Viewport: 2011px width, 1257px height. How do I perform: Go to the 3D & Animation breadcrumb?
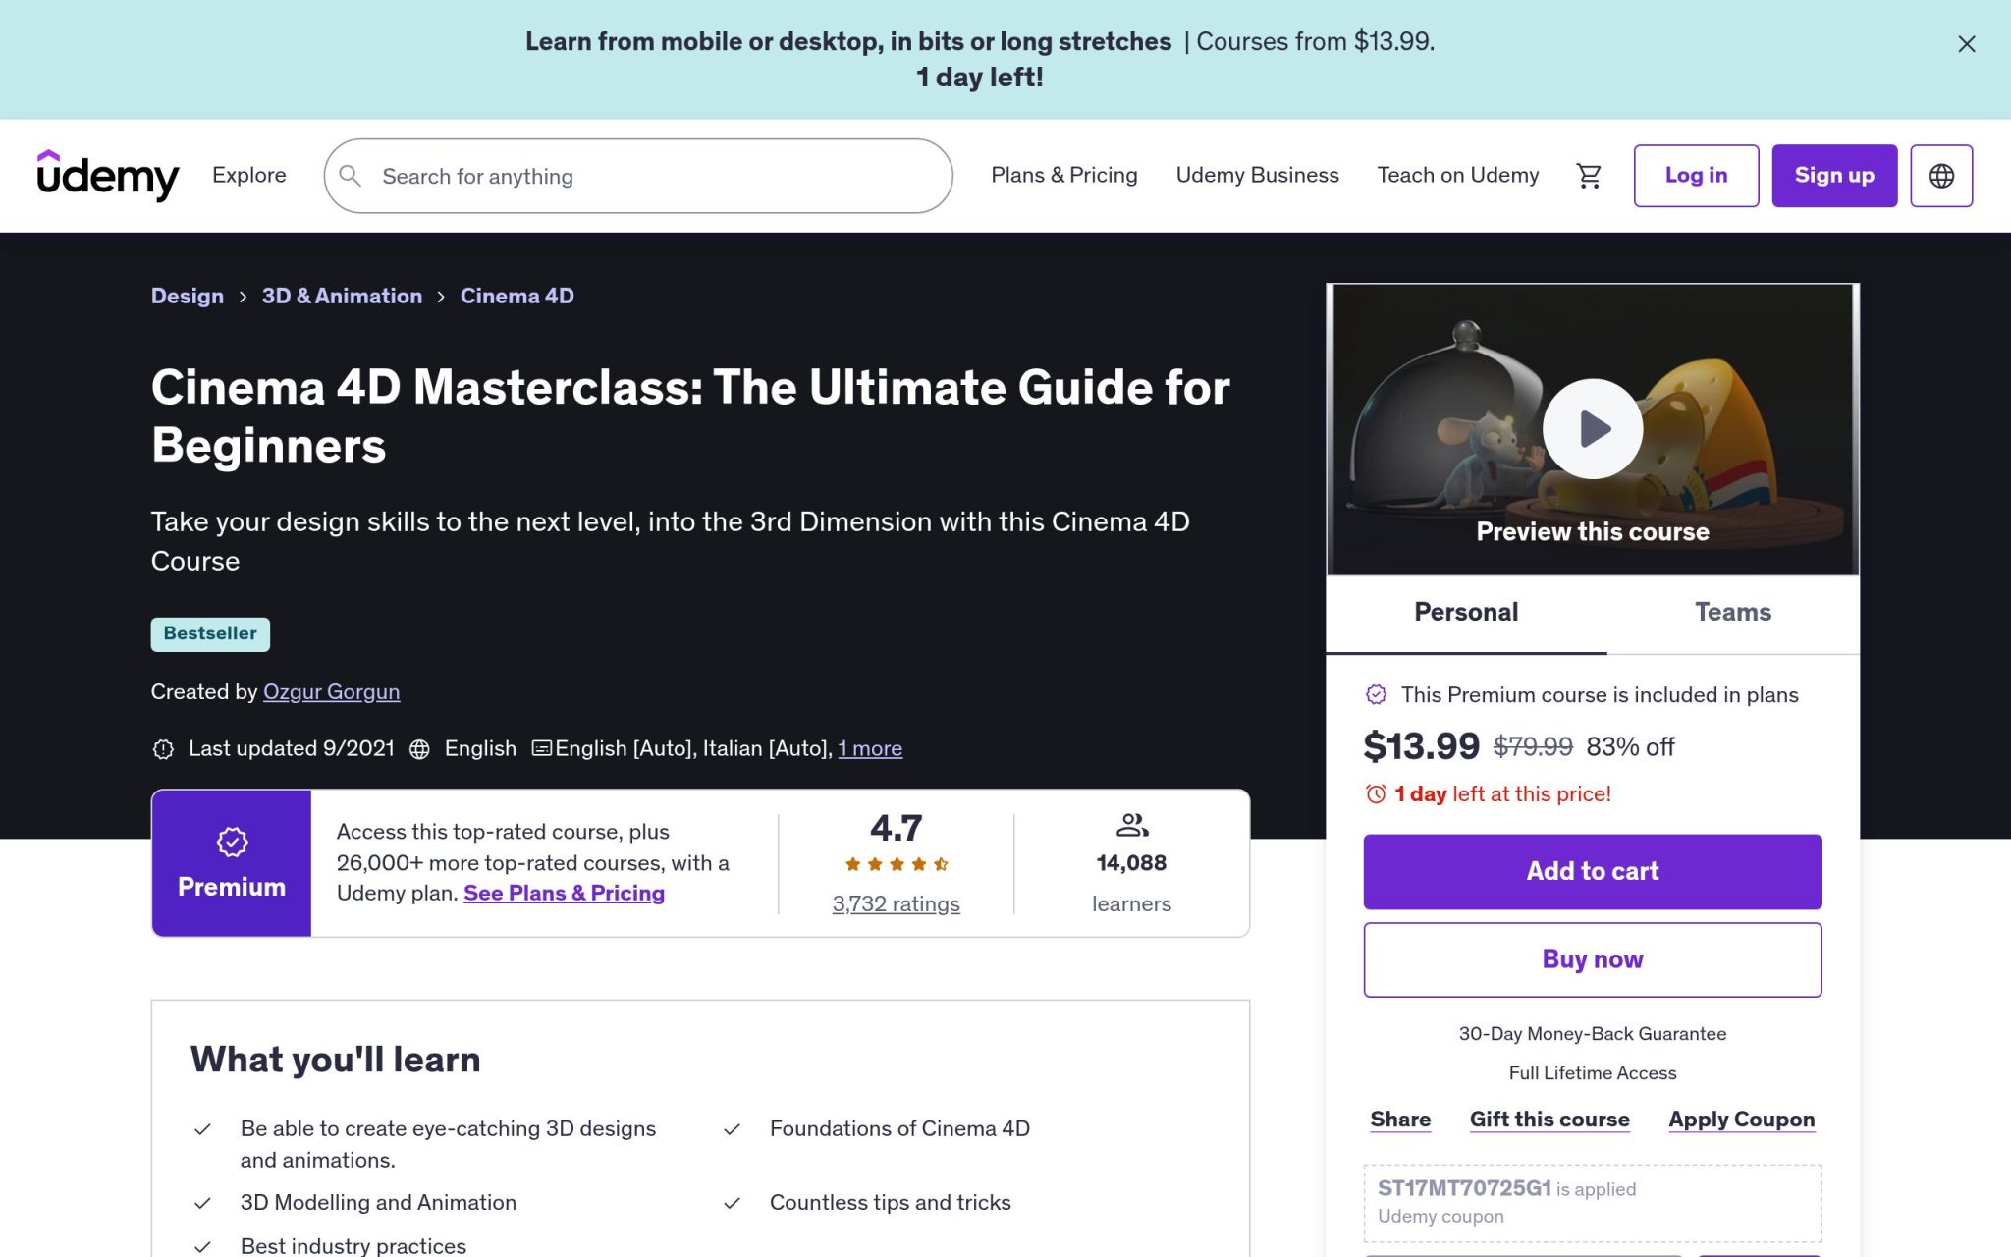(x=342, y=296)
